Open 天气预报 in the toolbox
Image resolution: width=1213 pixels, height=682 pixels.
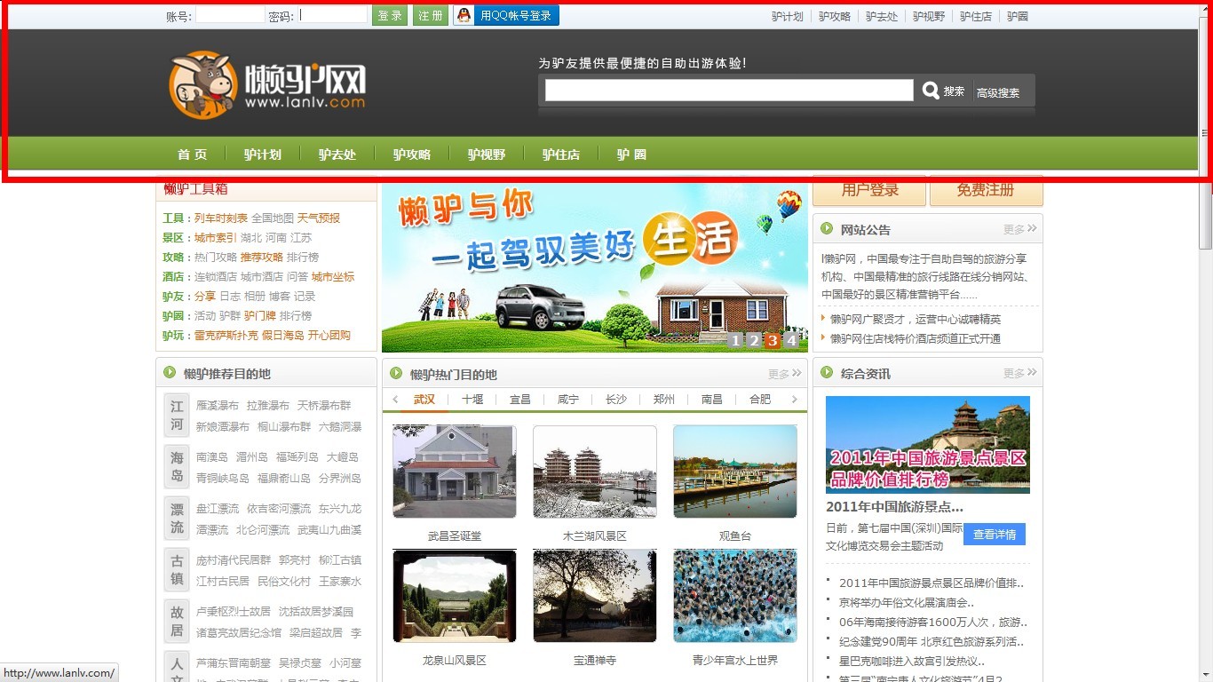pos(319,218)
